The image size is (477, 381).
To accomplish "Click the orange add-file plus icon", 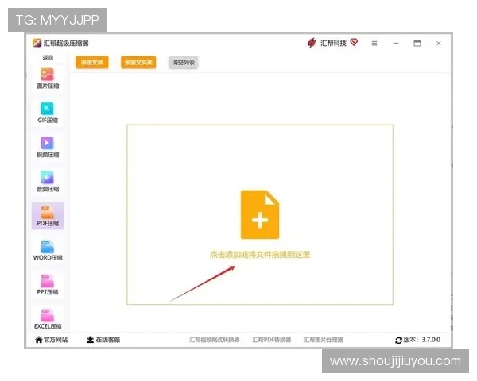I will click(260, 214).
